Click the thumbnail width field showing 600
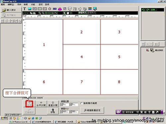The height and width of the screenshot is (124, 166). (x=64, y=112)
